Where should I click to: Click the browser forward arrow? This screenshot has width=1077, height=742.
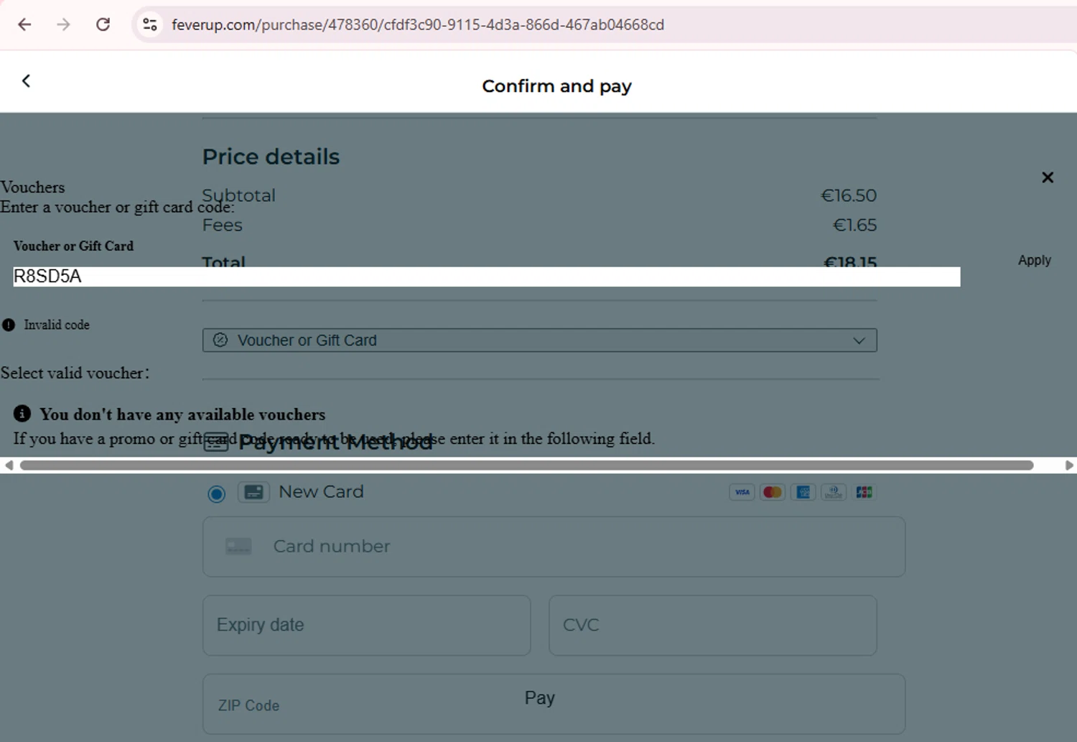pos(63,24)
